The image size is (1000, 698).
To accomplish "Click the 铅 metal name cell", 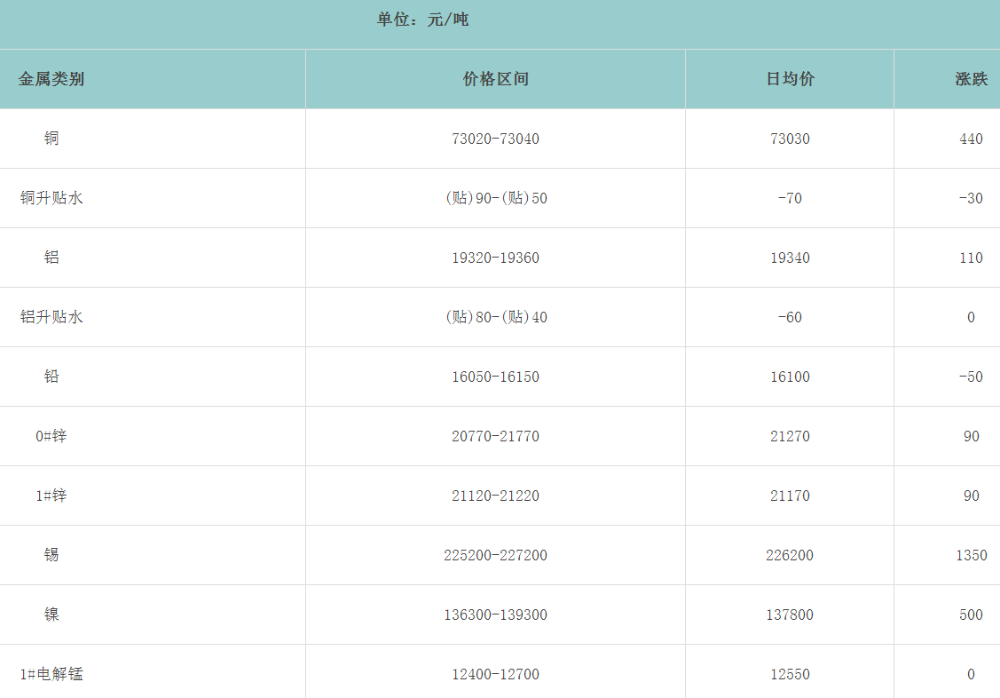I will click(51, 377).
